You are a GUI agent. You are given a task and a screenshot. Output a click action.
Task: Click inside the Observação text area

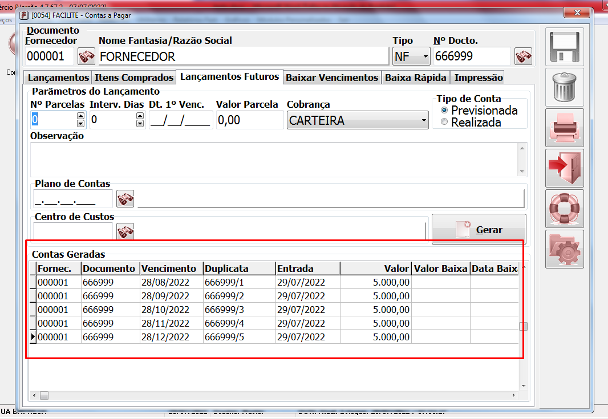click(274, 160)
